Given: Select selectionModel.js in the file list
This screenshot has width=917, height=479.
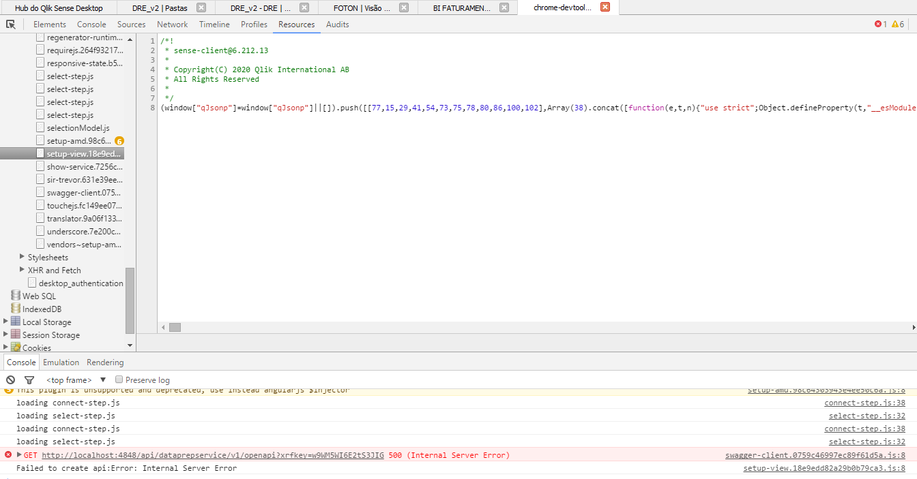Looking at the screenshot, I should pos(80,127).
